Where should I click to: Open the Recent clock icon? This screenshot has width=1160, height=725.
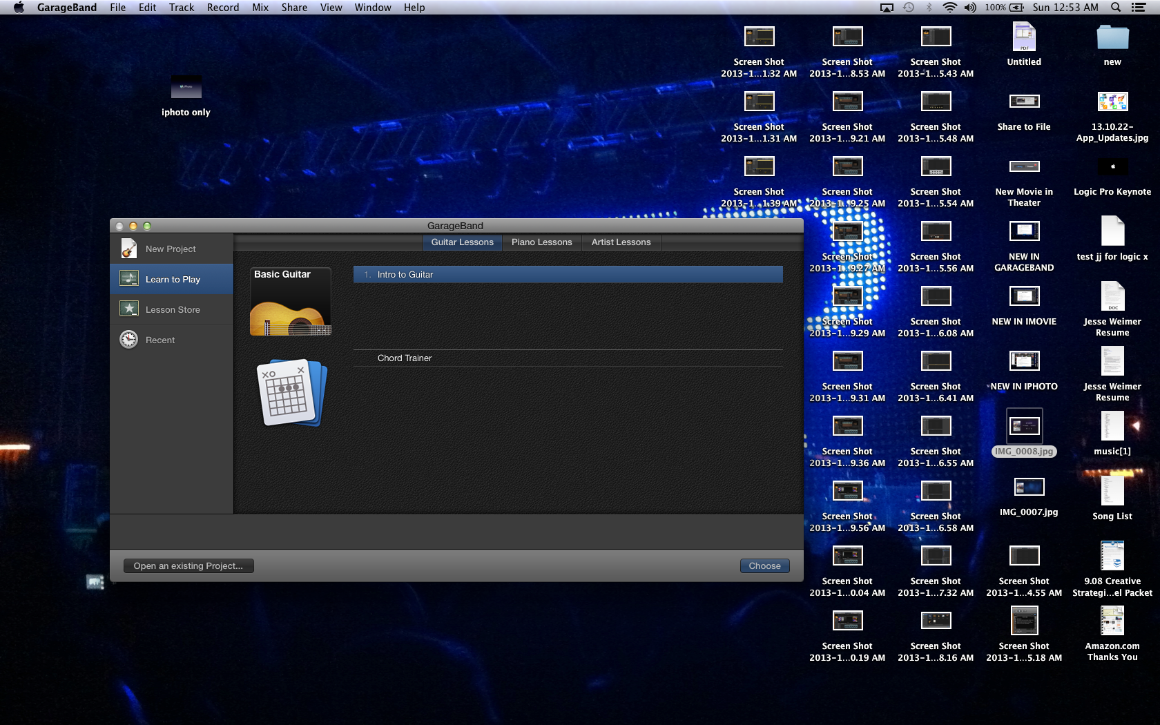click(129, 340)
